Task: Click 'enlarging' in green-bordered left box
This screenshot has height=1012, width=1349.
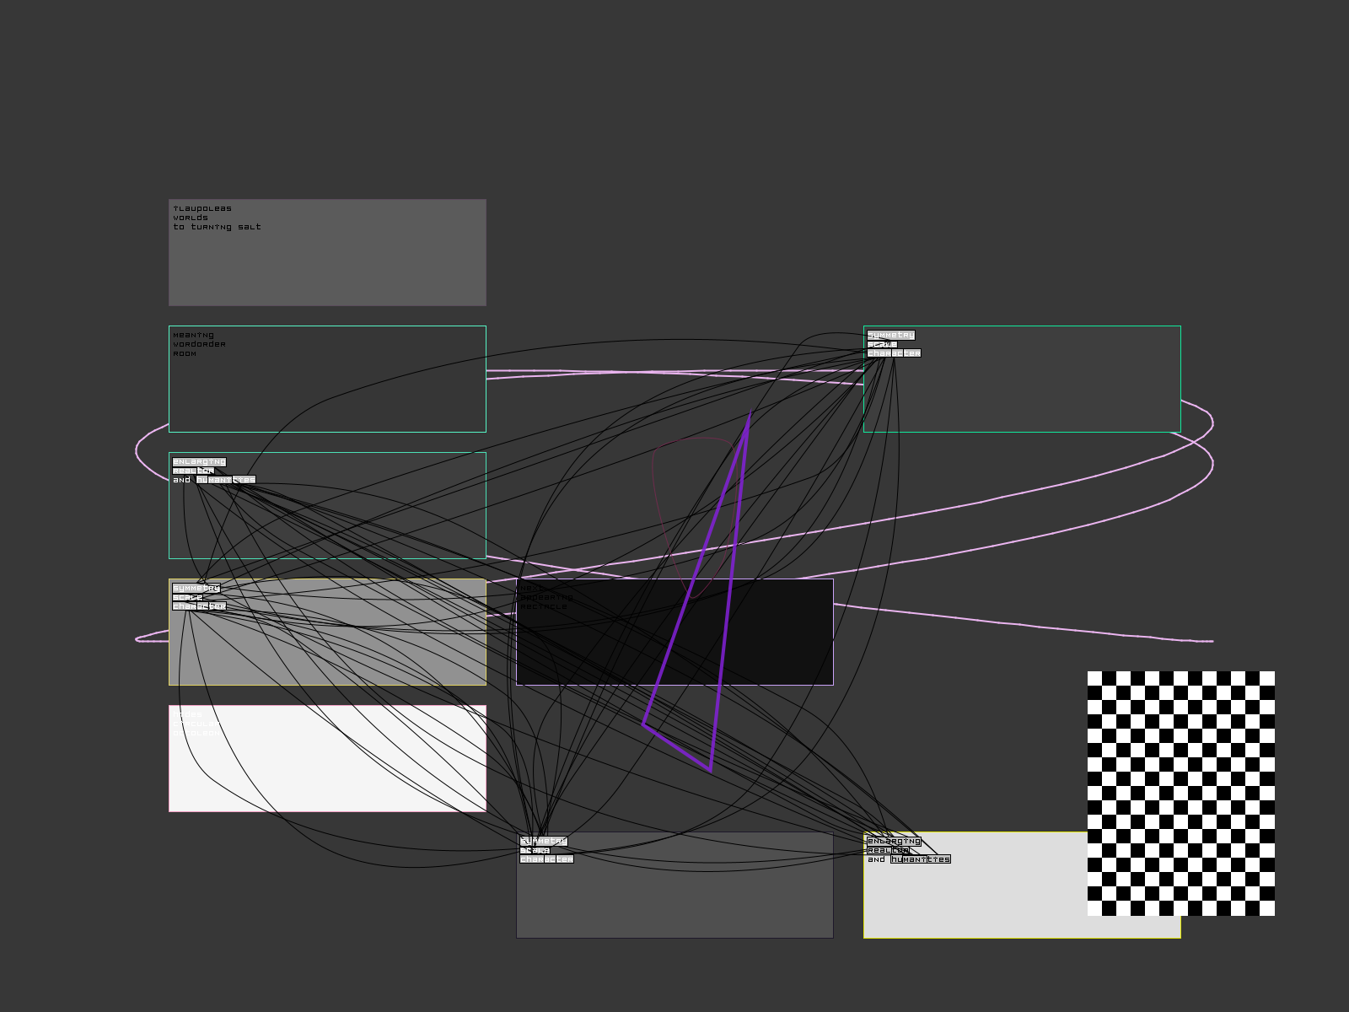Action: tap(199, 461)
